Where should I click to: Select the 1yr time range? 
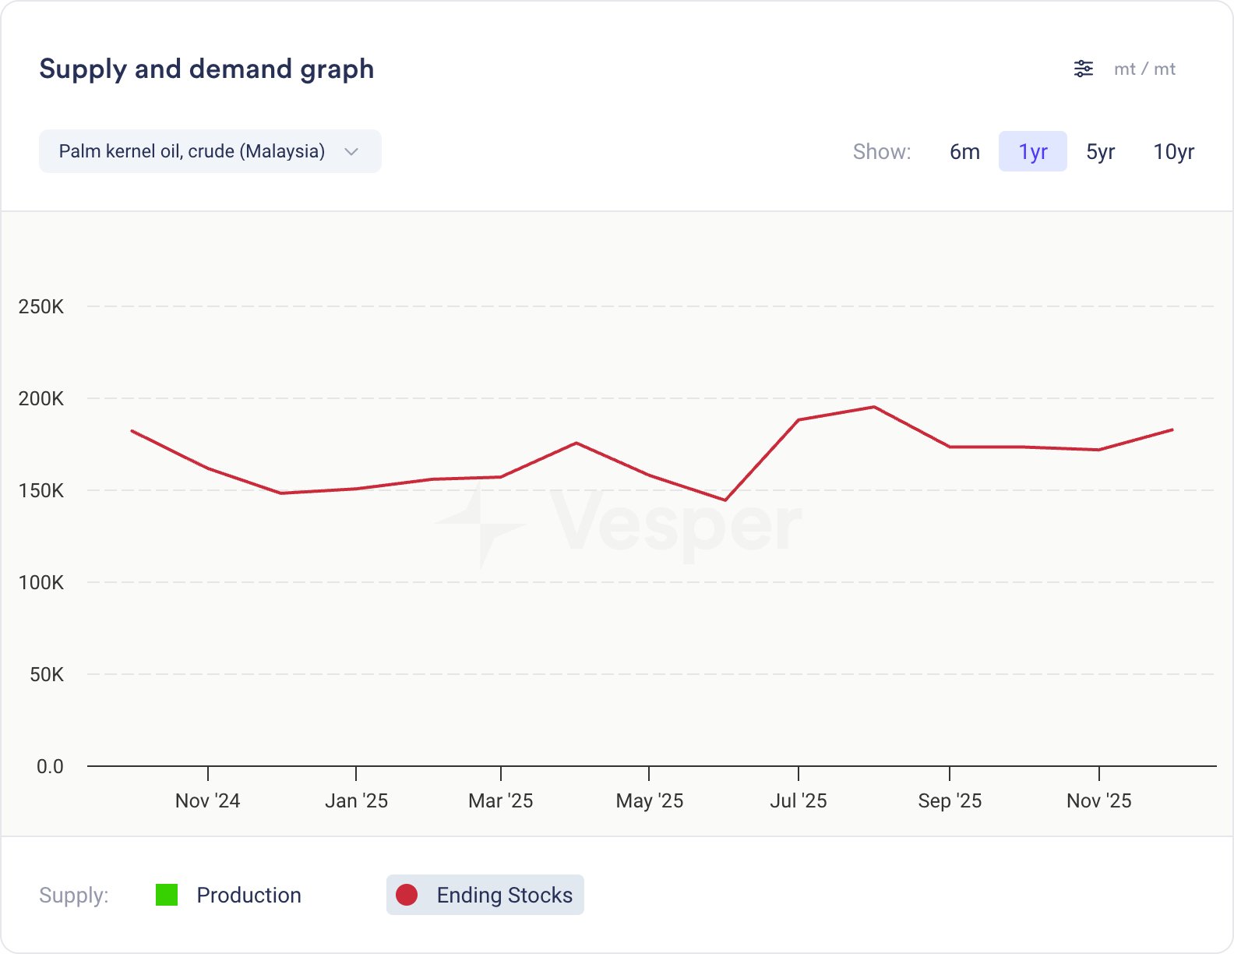tap(1032, 151)
